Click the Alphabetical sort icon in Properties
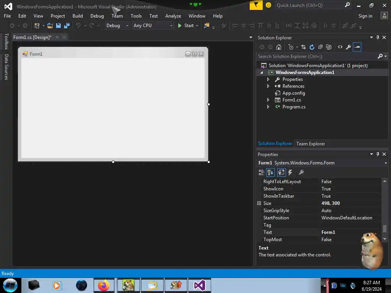The image size is (391, 293). (x=270, y=172)
